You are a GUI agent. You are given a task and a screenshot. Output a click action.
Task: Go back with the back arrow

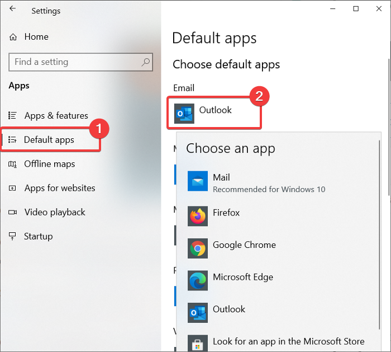pos(13,10)
